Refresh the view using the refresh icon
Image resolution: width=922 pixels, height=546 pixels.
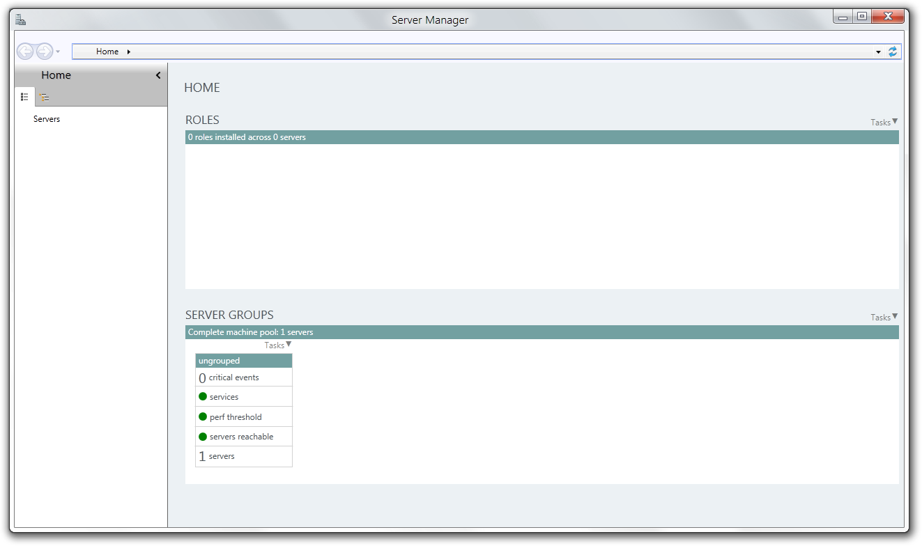click(893, 52)
